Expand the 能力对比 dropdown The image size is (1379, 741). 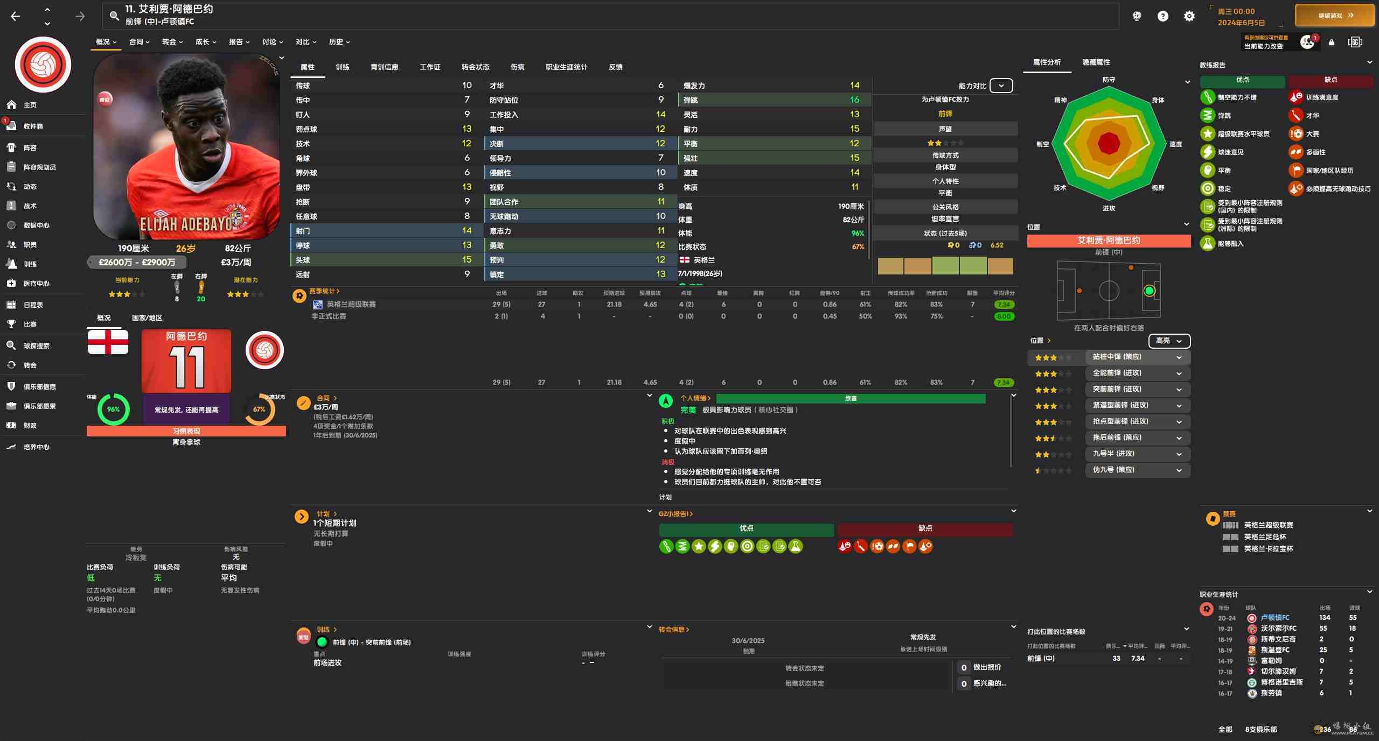(1001, 86)
